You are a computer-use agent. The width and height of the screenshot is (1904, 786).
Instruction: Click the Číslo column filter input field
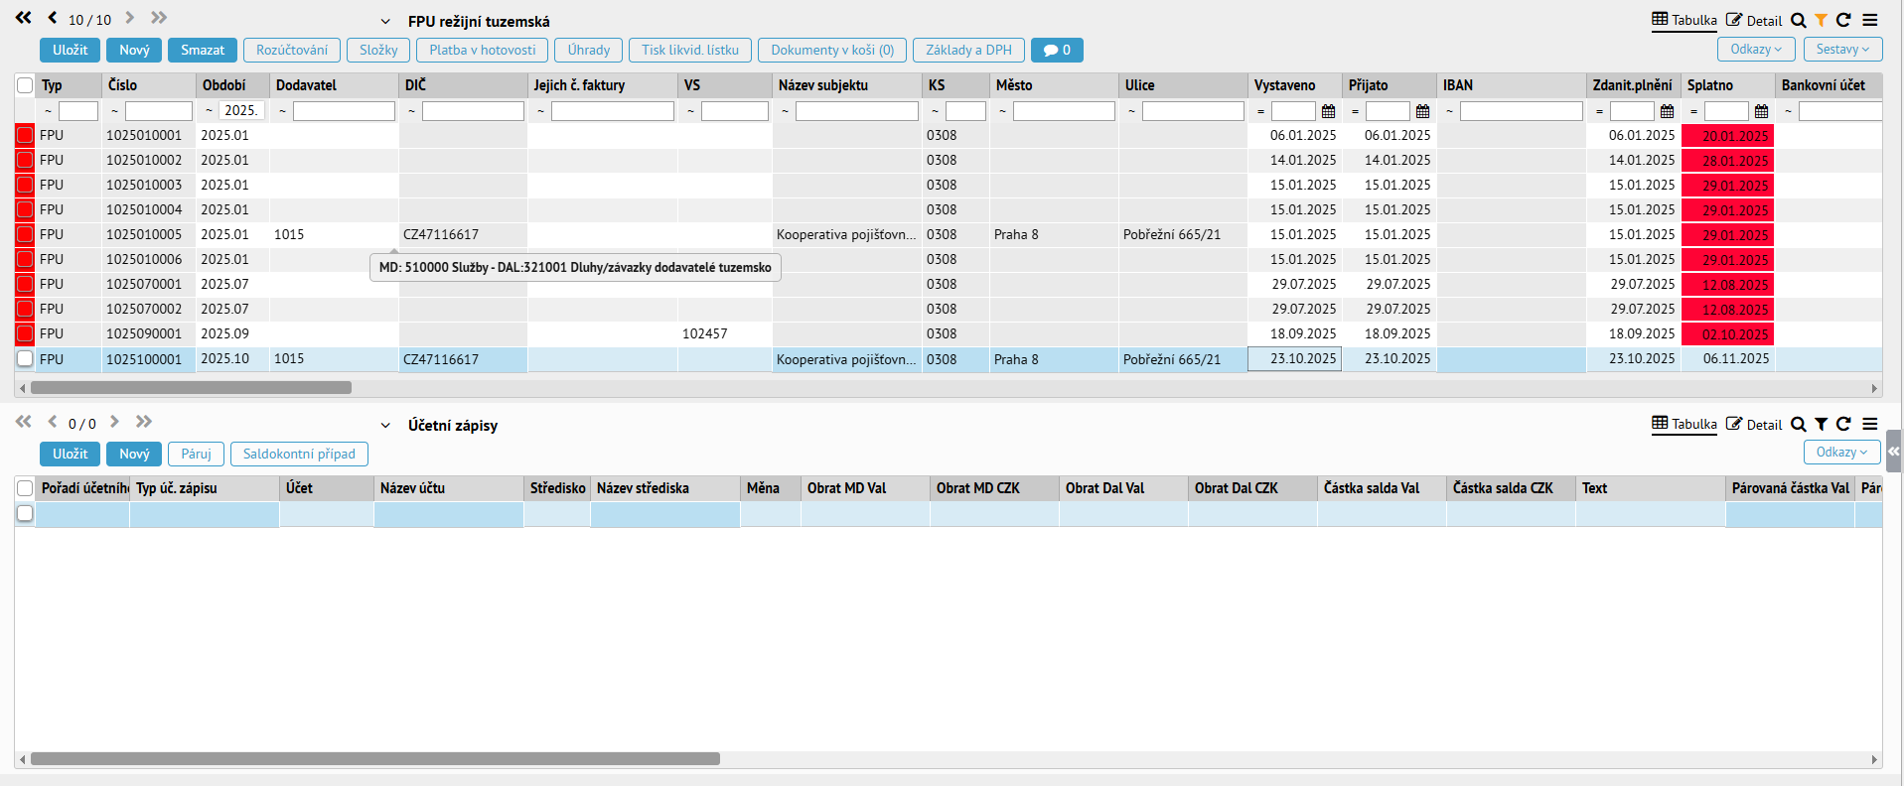point(158,111)
